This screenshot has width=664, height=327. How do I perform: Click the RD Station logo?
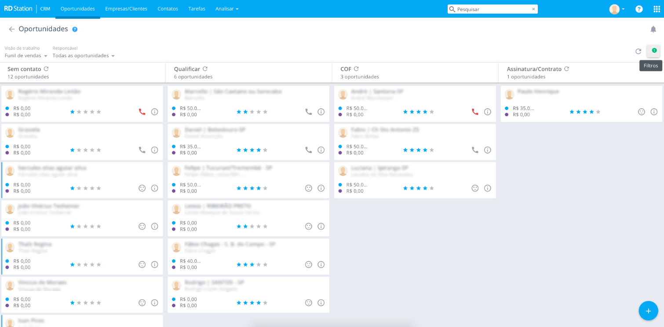pyautogui.click(x=18, y=9)
